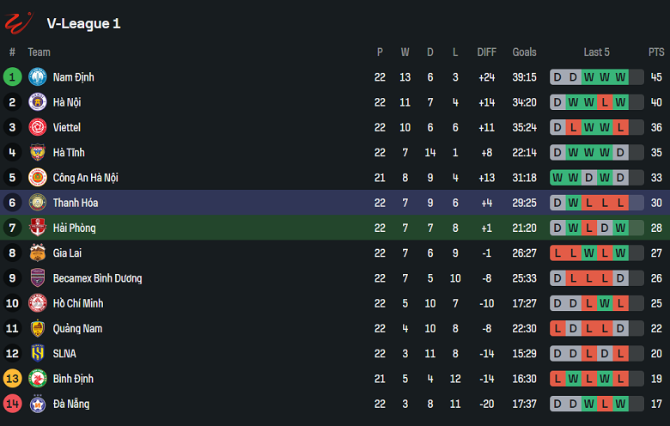Click the Nam Định club crest
This screenshot has height=426, width=670.
[x=38, y=77]
